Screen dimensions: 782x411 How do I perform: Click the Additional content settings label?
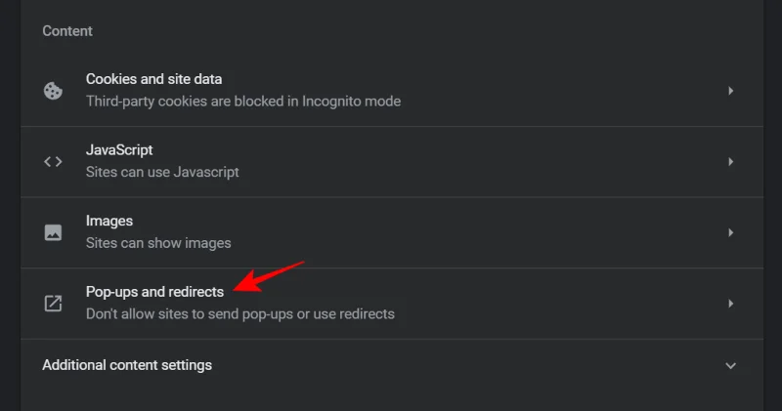tap(127, 365)
